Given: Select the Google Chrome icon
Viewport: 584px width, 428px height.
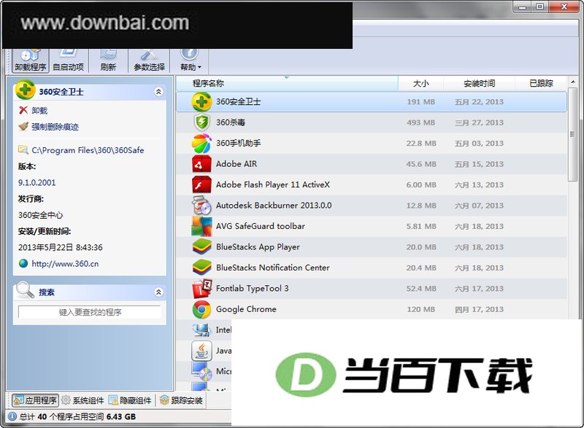Looking at the screenshot, I should (201, 309).
